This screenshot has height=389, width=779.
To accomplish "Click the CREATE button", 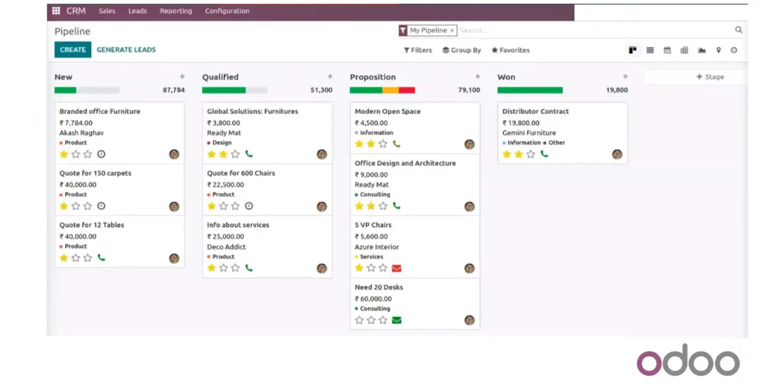I will pos(73,50).
